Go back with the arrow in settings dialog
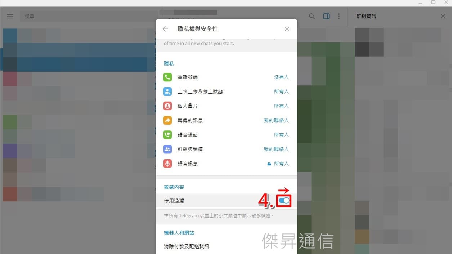452x254 pixels. pos(165,29)
